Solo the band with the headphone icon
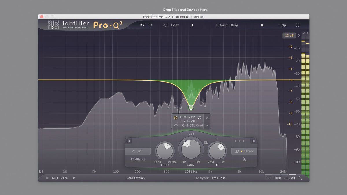 pos(200,117)
